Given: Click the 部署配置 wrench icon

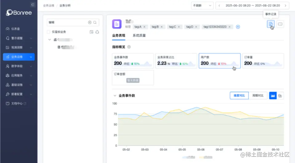Looking at the screenshot, I should (x=7, y=94).
